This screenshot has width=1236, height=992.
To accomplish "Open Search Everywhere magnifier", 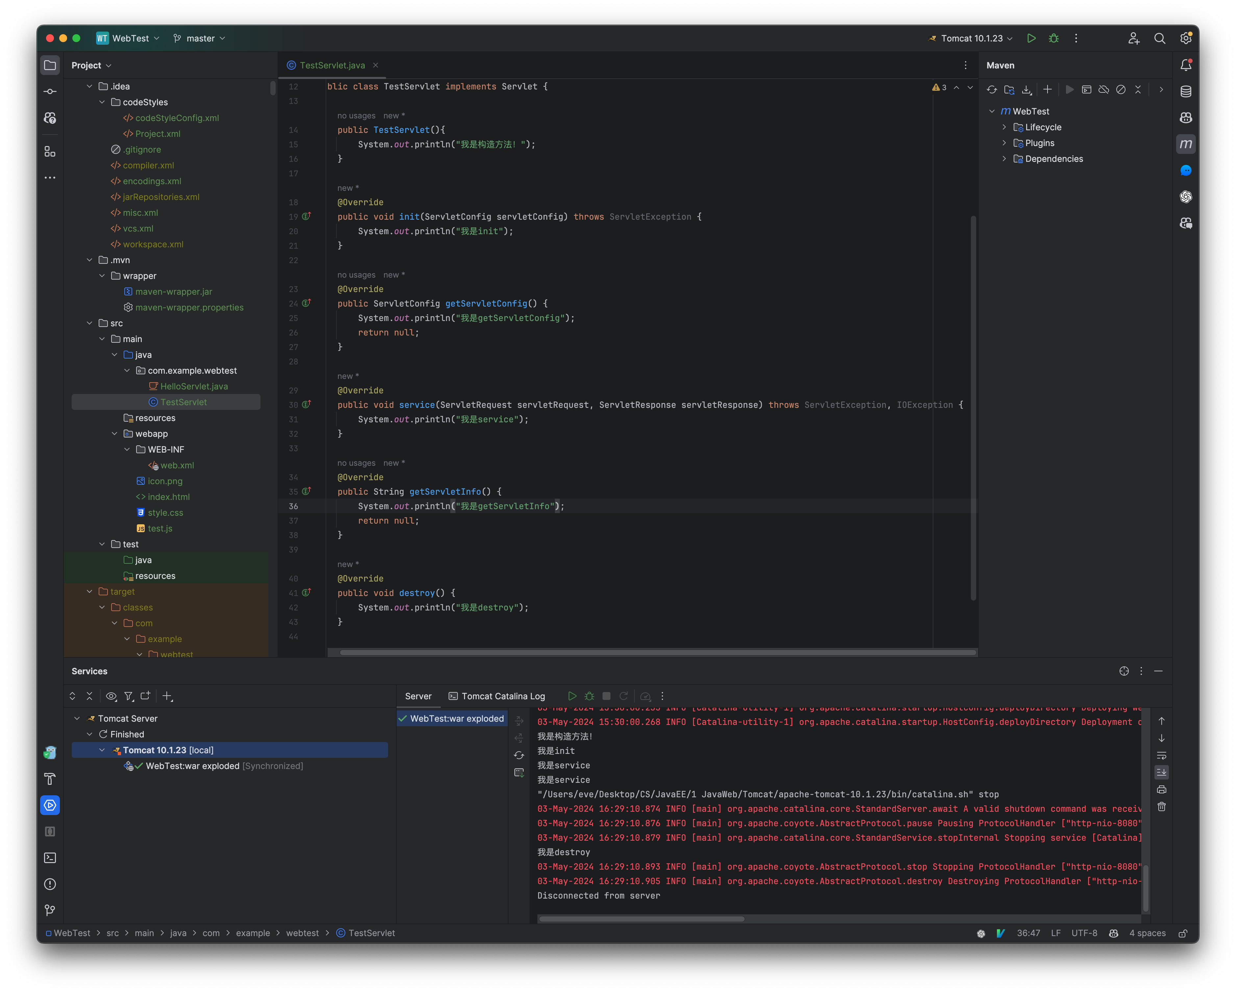I will click(1160, 38).
